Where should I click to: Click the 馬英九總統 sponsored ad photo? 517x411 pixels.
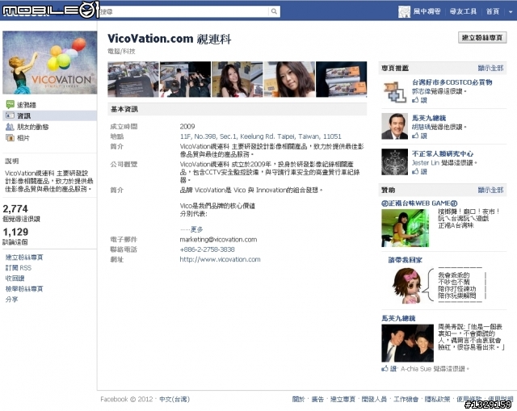coord(407,343)
